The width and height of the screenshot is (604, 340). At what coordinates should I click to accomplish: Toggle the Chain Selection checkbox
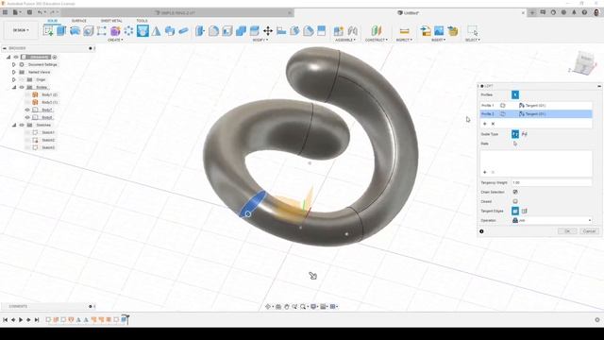coord(515,192)
